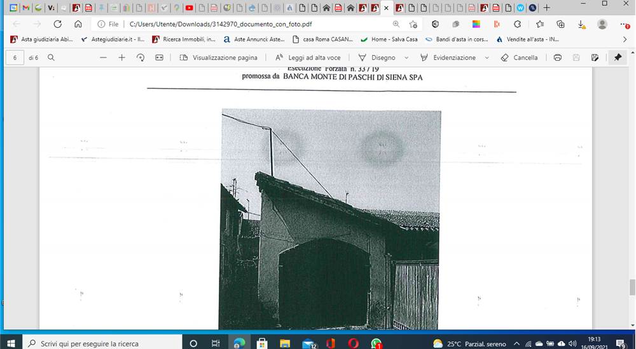Image resolution: width=636 pixels, height=349 pixels.
Task: Close the current PDF tab
Action: (386, 8)
